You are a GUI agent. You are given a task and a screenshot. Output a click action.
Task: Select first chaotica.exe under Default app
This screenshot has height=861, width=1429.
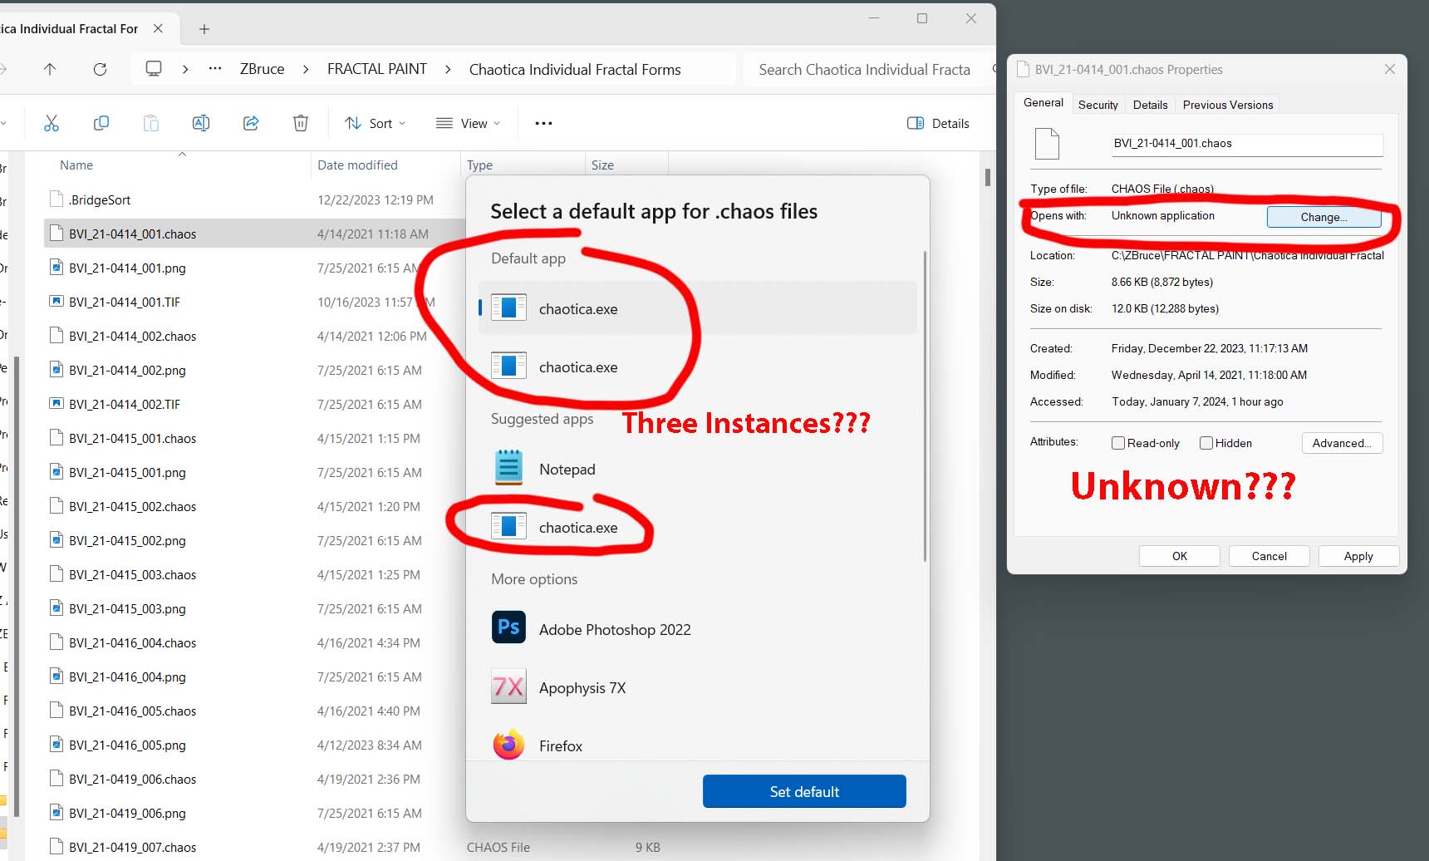pyautogui.click(x=698, y=308)
